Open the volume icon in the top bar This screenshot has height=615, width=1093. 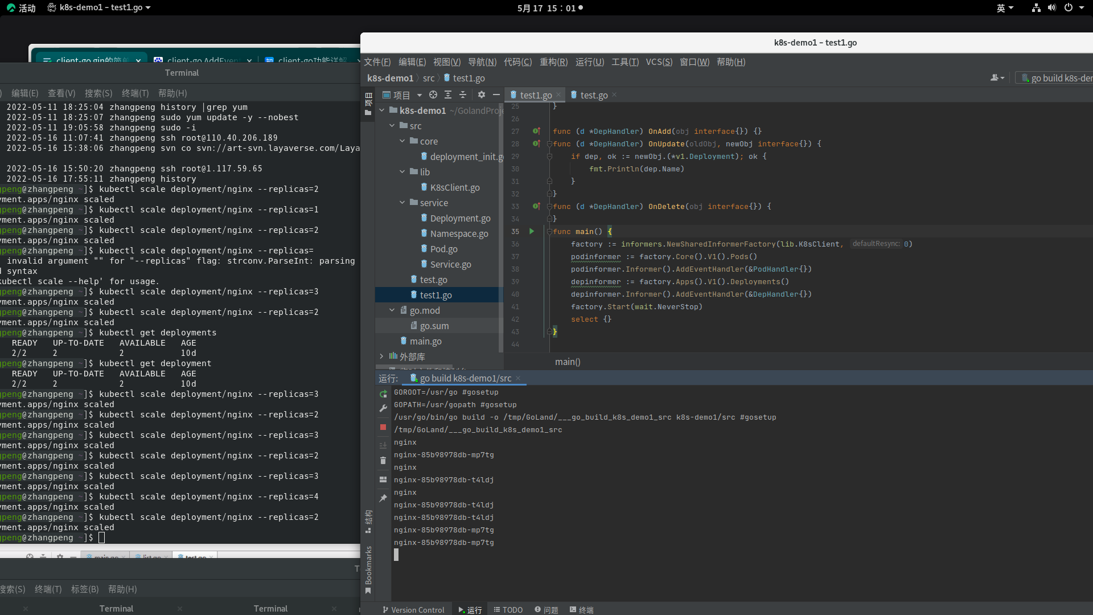1052,8
